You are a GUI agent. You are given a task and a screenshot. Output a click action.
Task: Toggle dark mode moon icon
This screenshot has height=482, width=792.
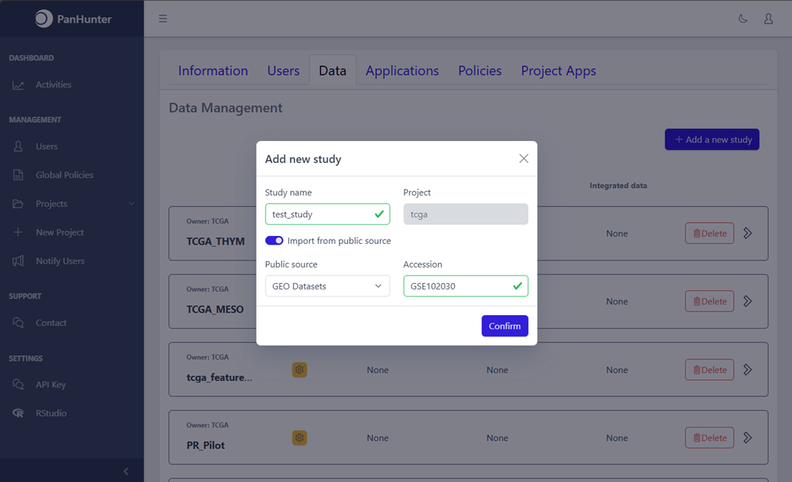[743, 19]
